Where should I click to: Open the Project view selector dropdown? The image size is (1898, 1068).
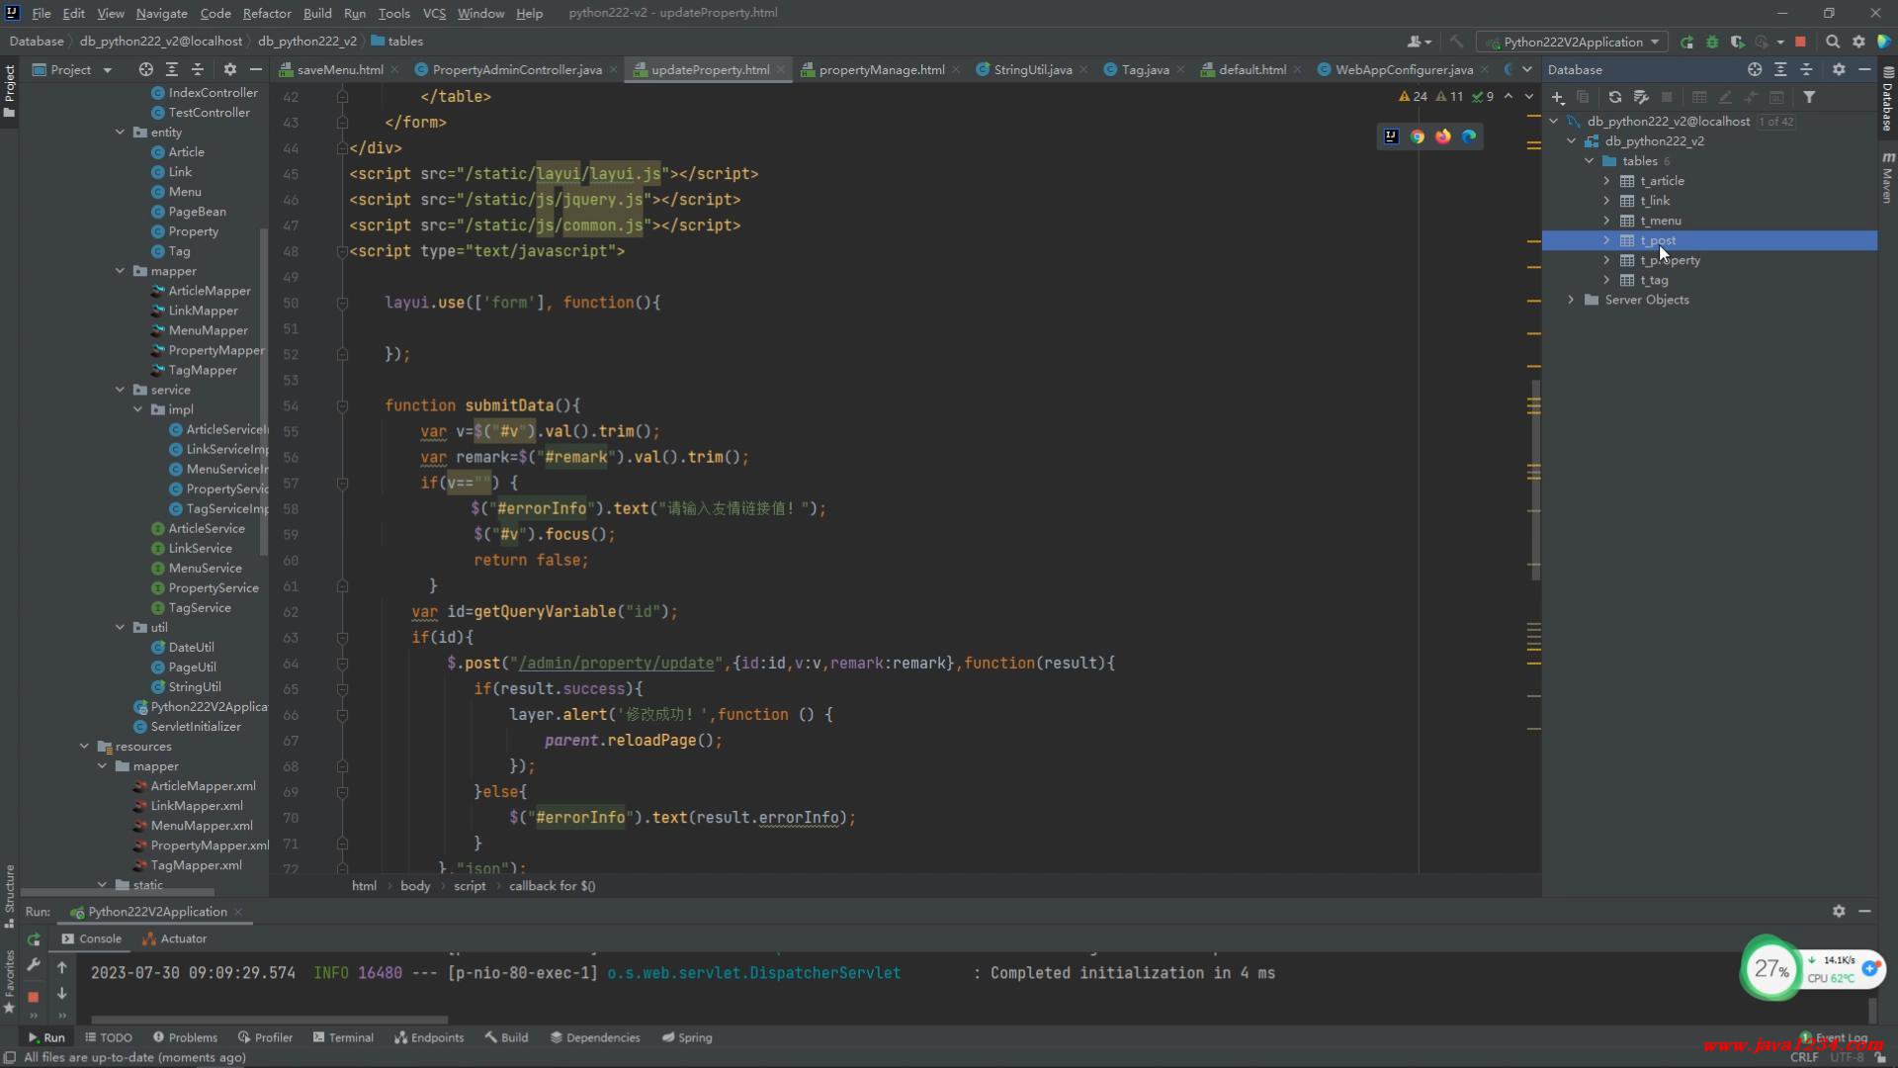[72, 69]
